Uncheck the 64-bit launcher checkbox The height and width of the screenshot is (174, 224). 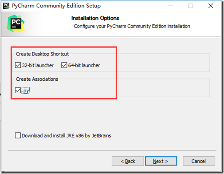(64, 65)
